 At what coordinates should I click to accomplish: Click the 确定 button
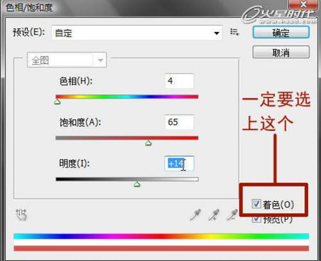click(281, 32)
